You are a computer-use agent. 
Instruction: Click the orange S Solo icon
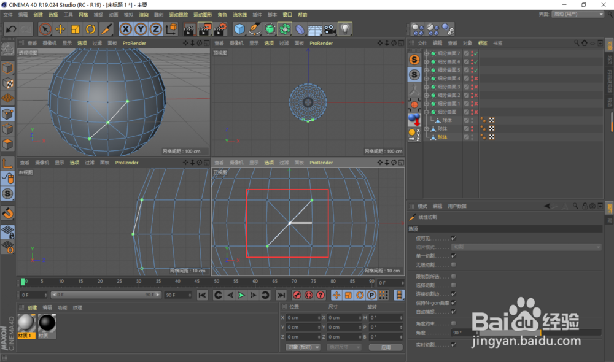tap(414, 60)
